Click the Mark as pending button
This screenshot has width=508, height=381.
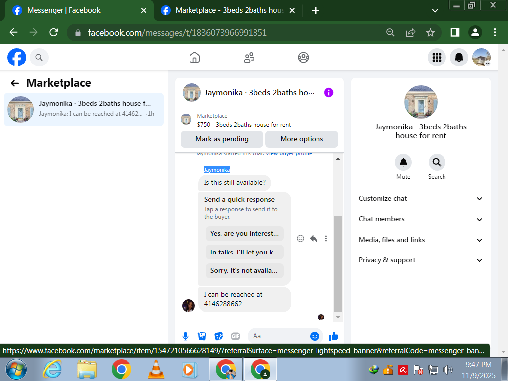point(222,139)
